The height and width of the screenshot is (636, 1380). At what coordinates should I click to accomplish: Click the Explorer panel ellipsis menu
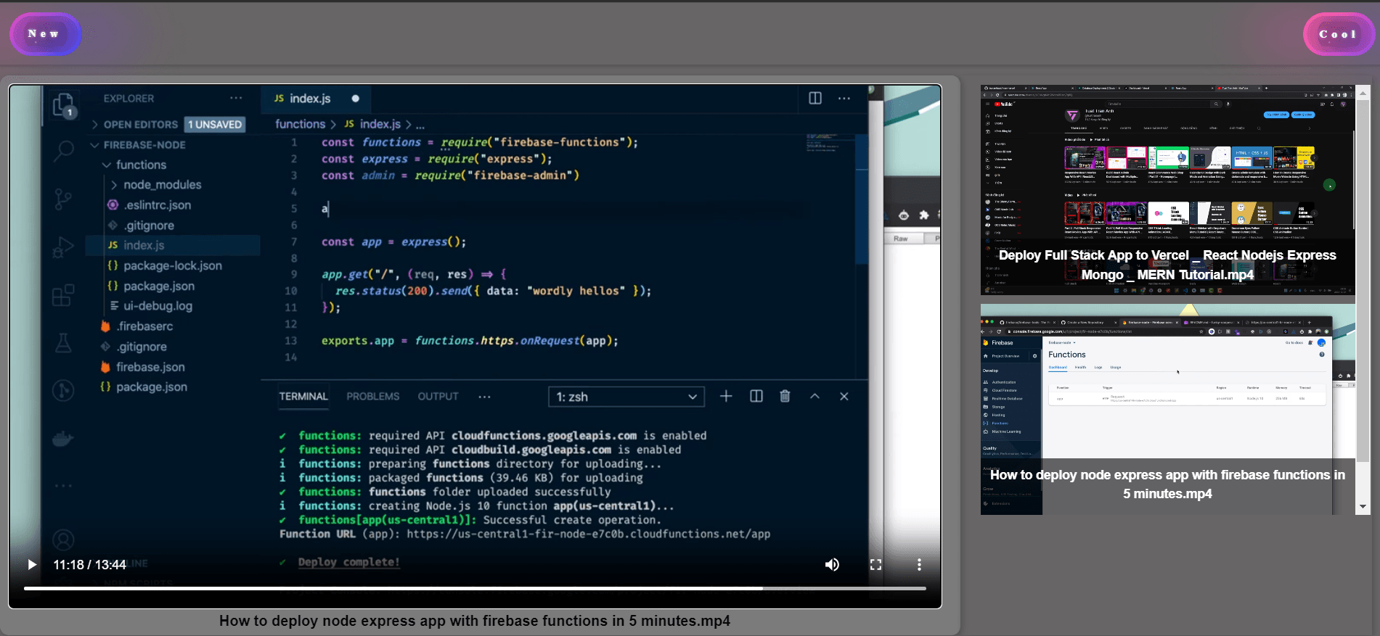tap(236, 98)
